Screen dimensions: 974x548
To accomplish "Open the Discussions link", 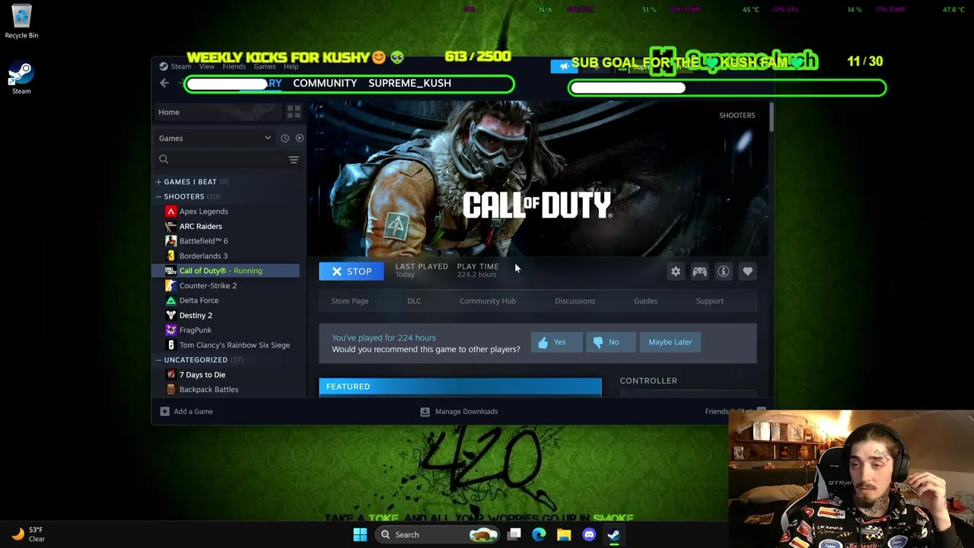I will 575,301.
